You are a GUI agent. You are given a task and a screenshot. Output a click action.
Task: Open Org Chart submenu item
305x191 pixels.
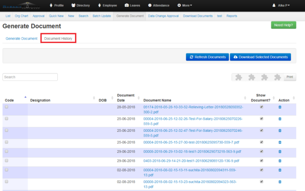(x=22, y=16)
